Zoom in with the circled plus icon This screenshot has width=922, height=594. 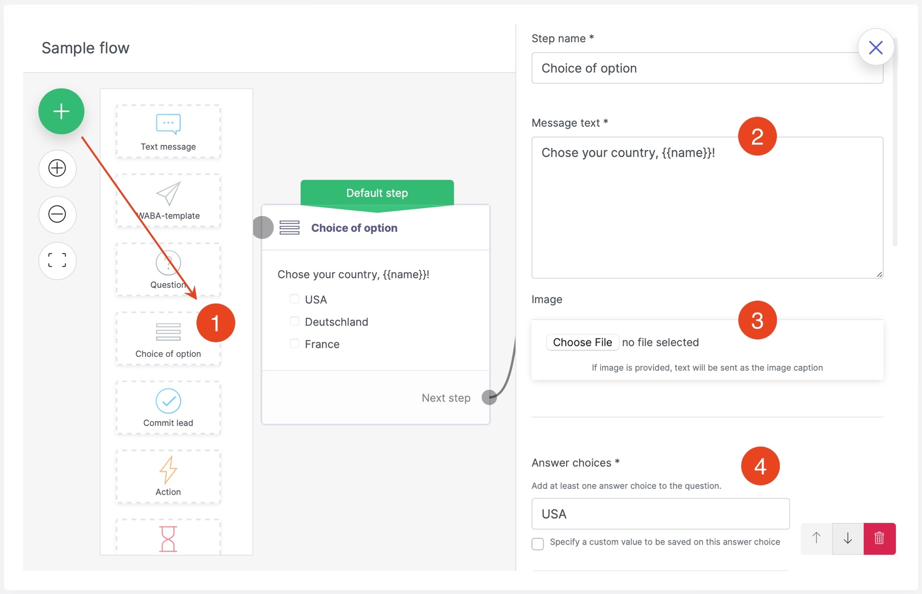(57, 168)
